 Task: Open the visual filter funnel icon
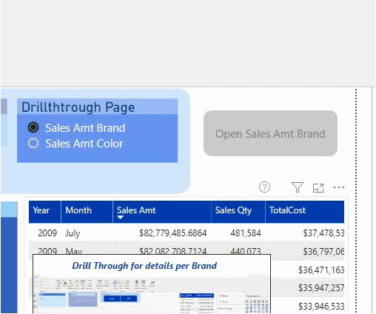(x=298, y=187)
